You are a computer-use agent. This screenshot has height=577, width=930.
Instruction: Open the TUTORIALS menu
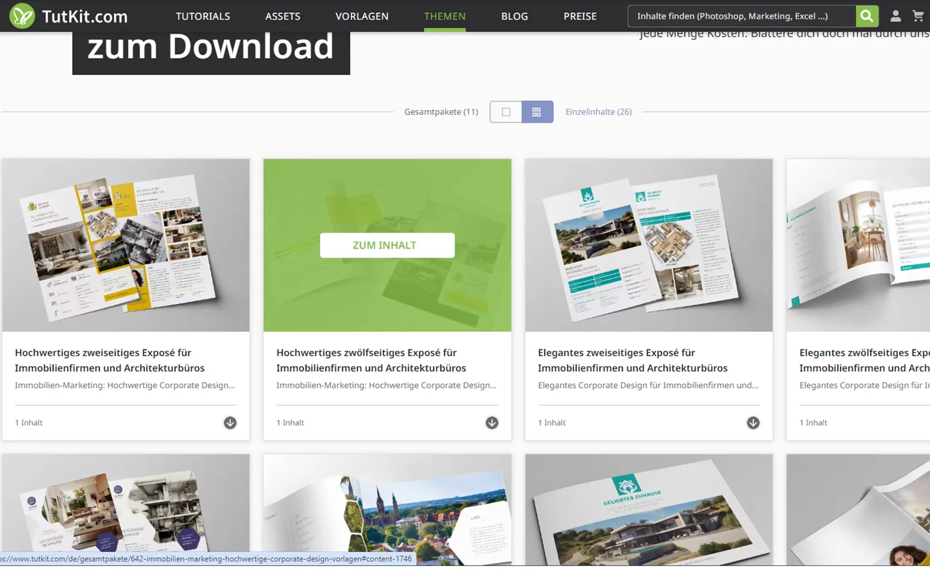(202, 16)
